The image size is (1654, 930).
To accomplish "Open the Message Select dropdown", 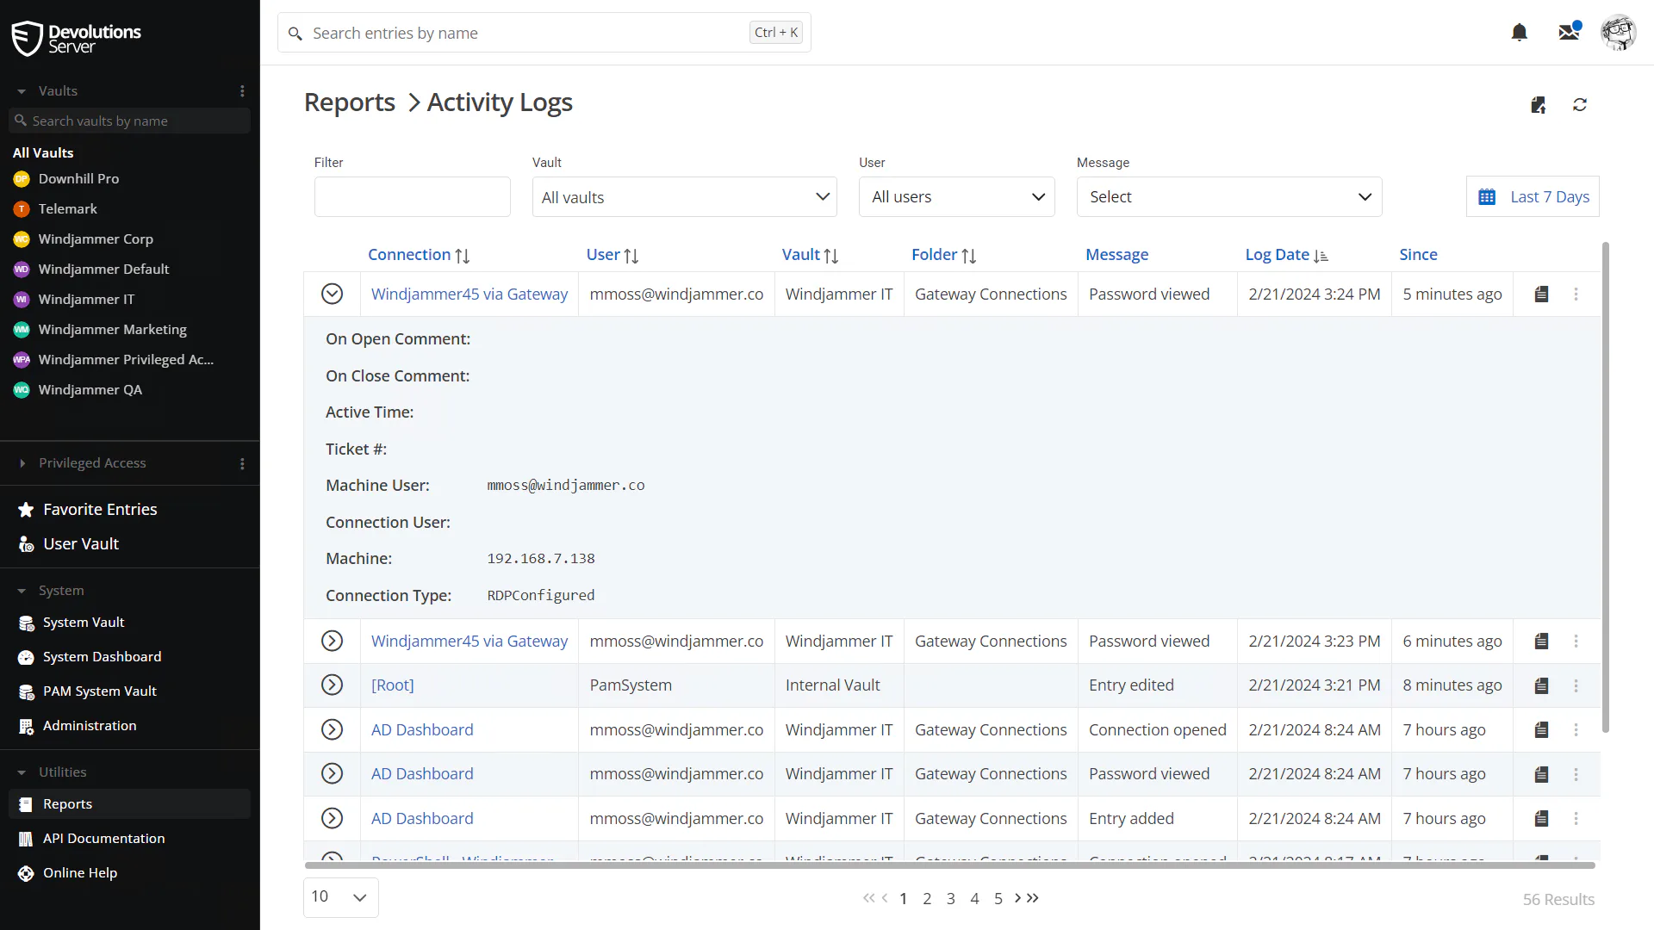I will coord(1228,197).
